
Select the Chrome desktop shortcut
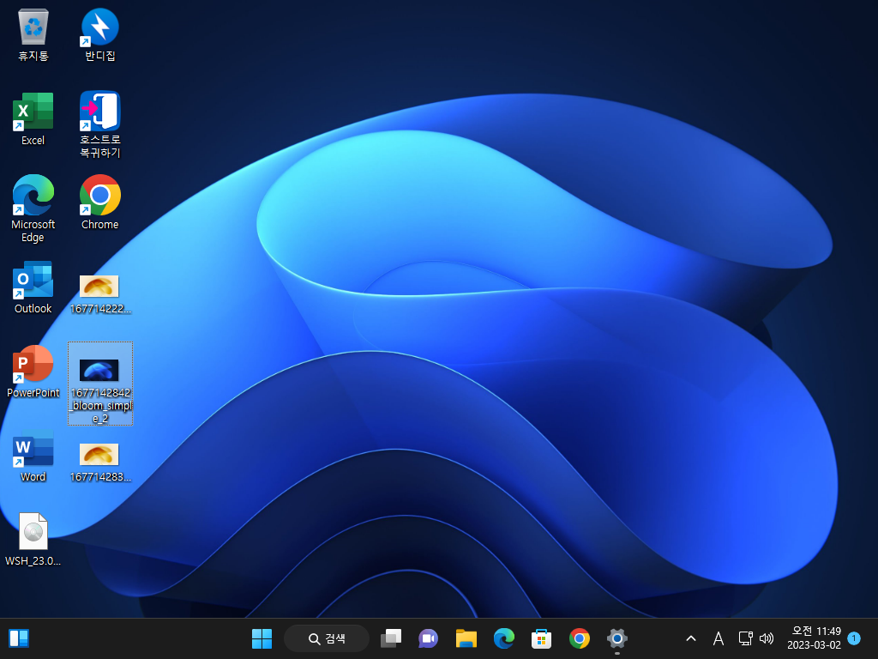(x=99, y=203)
